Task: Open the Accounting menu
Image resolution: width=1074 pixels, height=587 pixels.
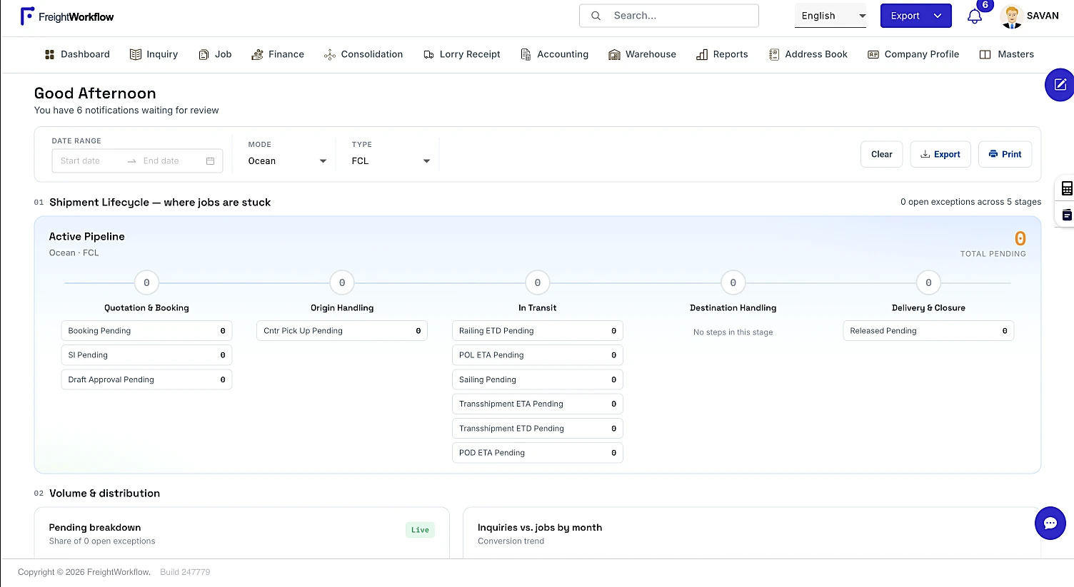Action: [555, 54]
